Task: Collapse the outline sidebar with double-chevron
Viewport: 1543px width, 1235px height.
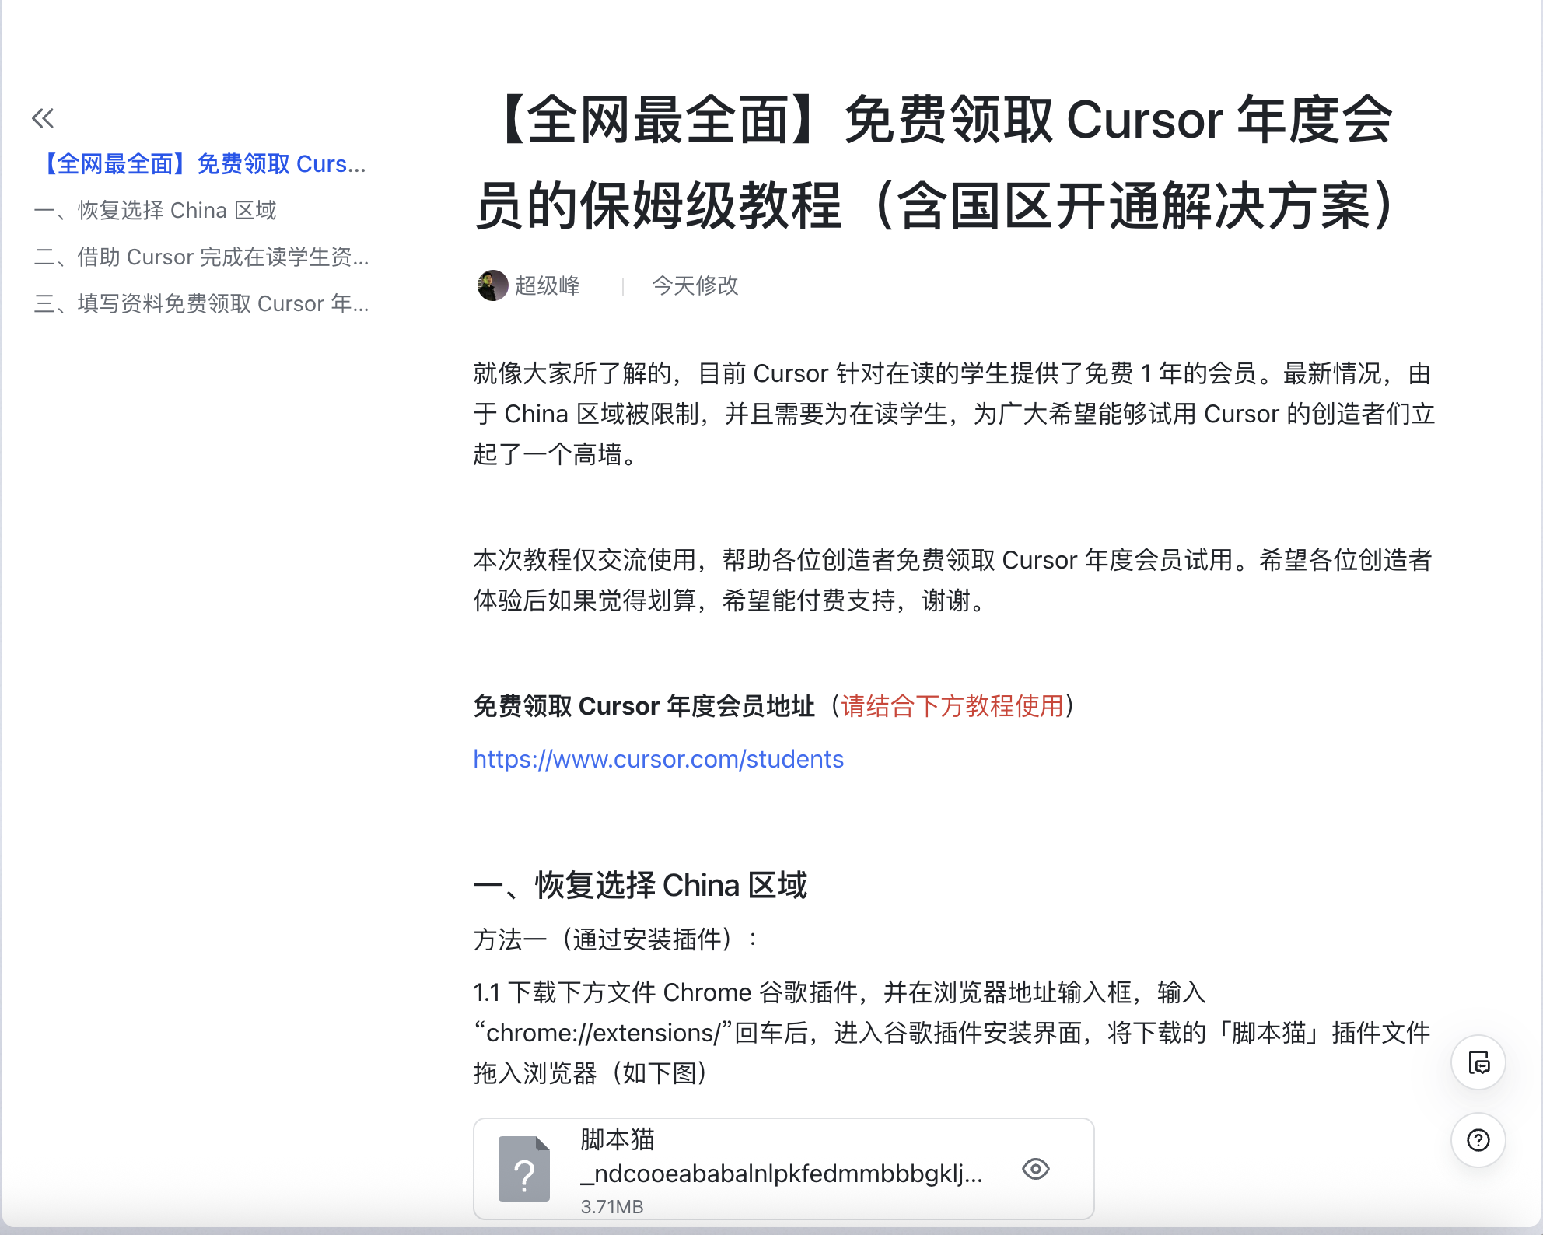Action: point(43,118)
